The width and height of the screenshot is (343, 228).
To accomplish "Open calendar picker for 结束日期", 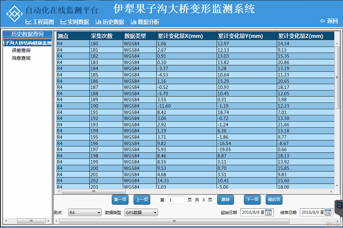I will coord(328,213).
